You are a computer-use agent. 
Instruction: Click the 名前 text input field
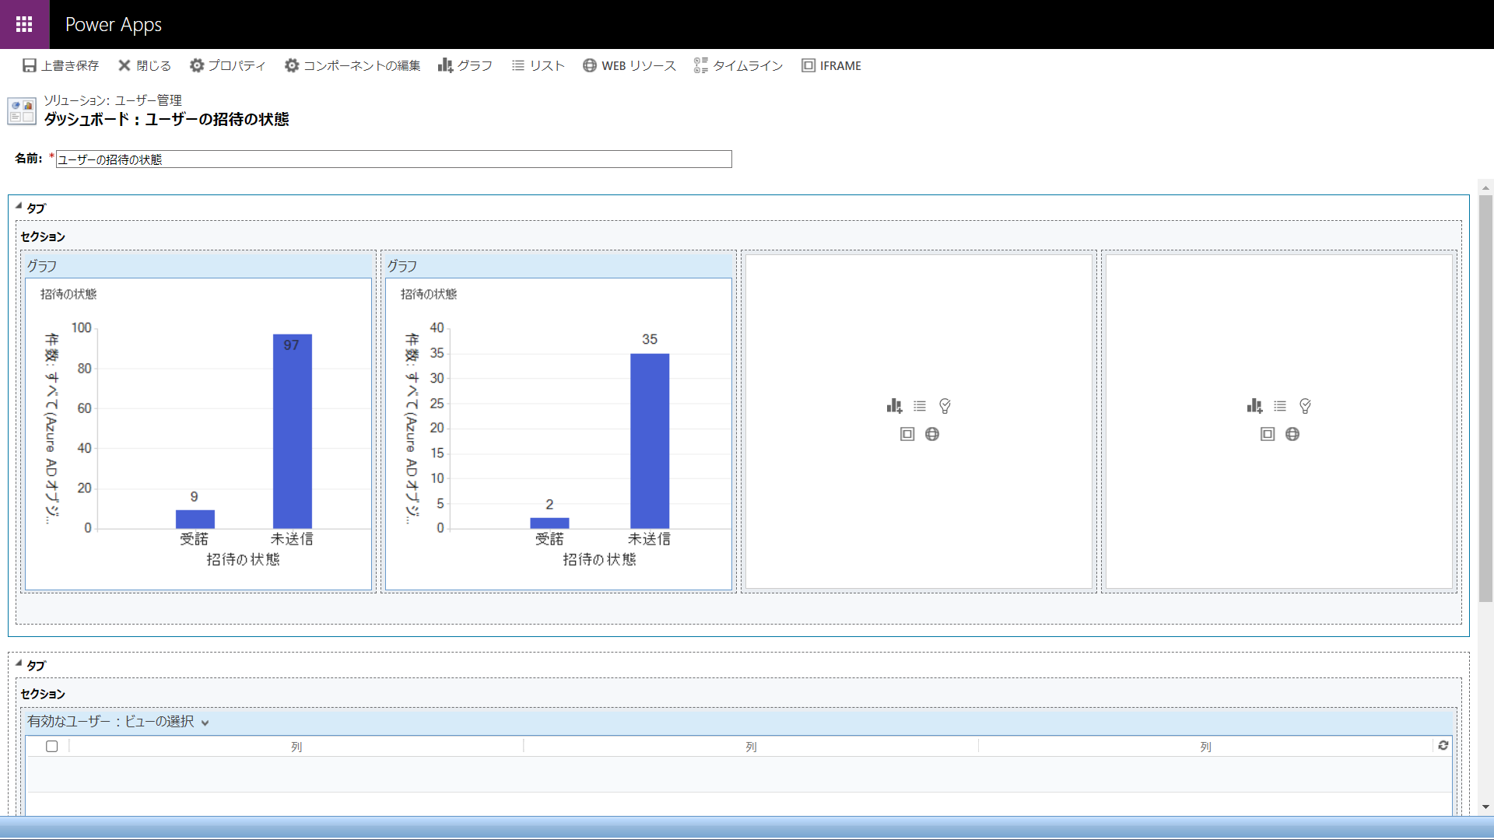click(x=394, y=159)
